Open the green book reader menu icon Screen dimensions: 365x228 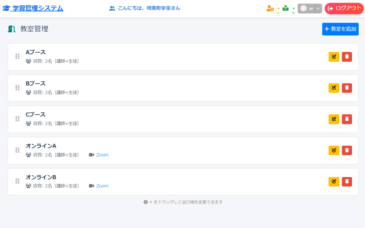coord(285,8)
